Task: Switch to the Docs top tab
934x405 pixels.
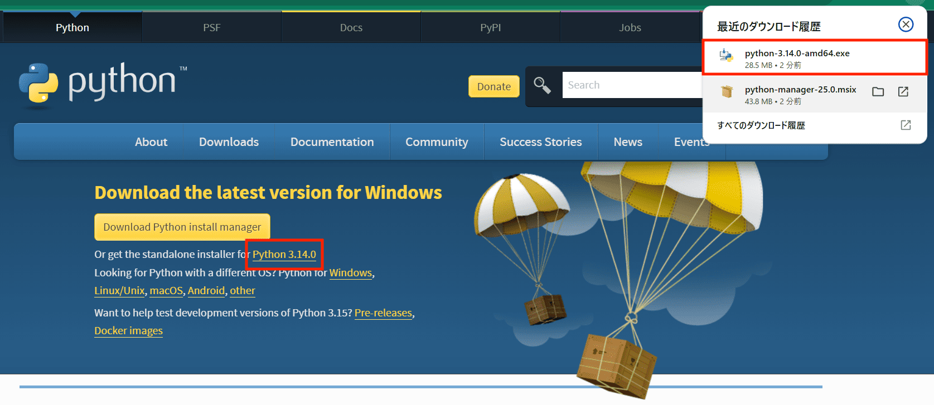Action: tap(351, 27)
